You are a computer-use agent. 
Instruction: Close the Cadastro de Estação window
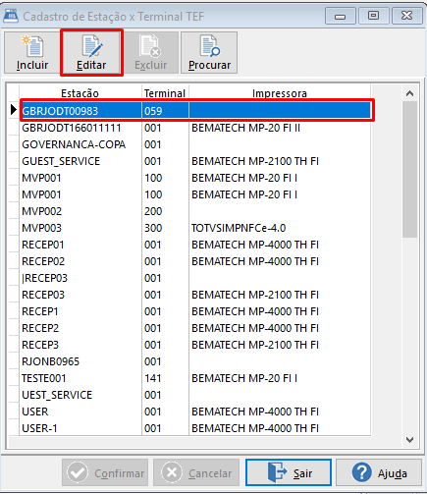pos(406,16)
